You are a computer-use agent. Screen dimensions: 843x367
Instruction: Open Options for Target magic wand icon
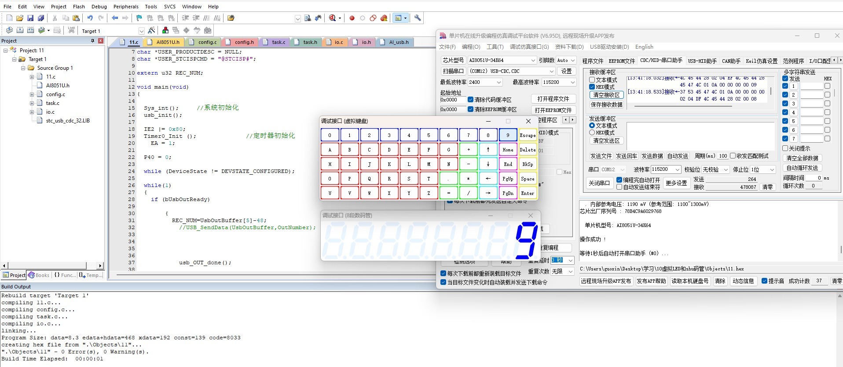(151, 30)
